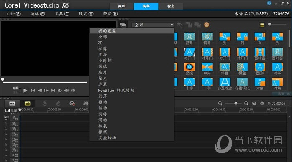Image resolution: width=292 pixels, height=162 pixels.
Task: Zoom out the timeline
Action: point(220,104)
